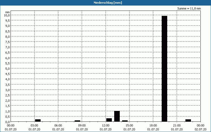Image resolution: width=211 pixels, height=132 pixels.
Task: Select the "12:00" time axis label
Action: (x=106, y=126)
